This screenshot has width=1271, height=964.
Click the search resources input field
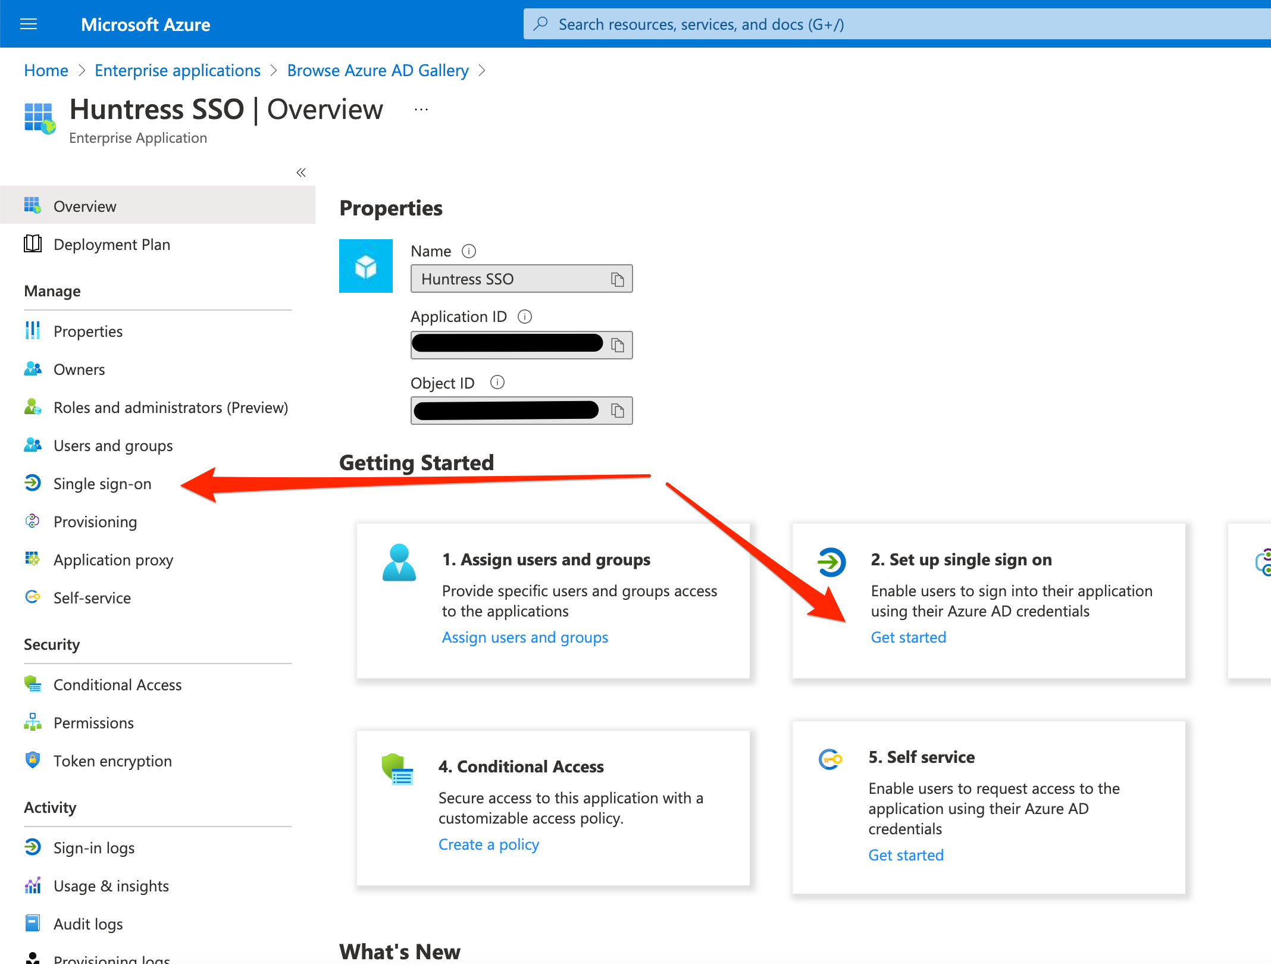(897, 24)
